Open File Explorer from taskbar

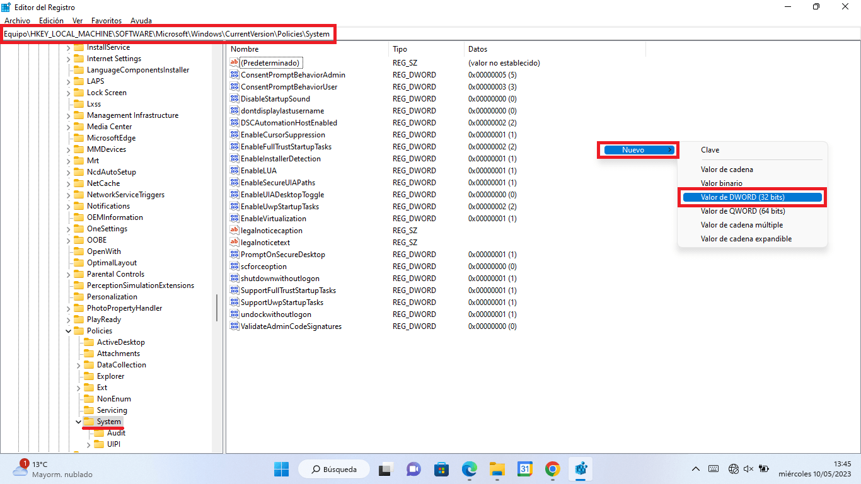click(498, 469)
